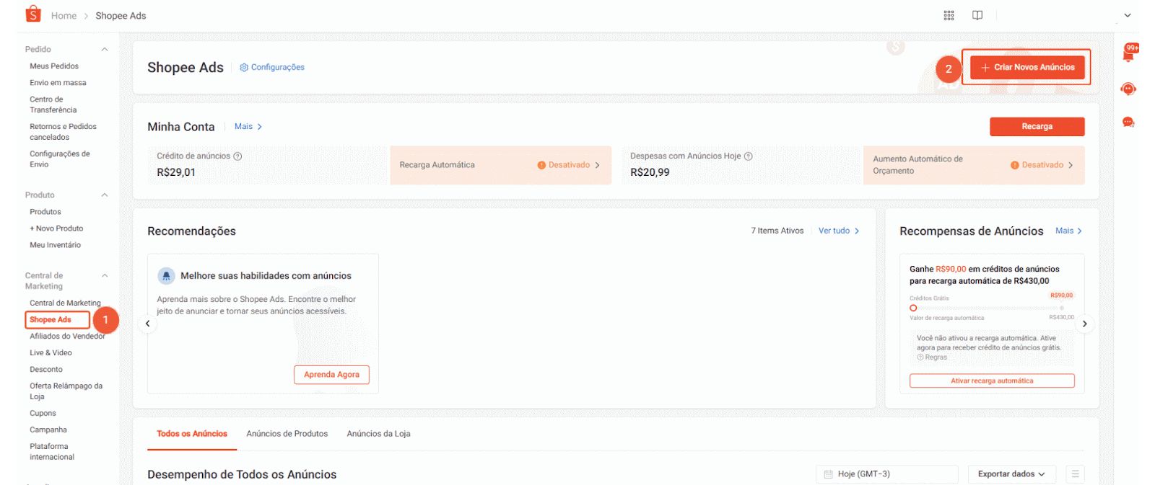1155x485 pixels.
Task: Click the R$29,01 credit value
Action: tap(176, 172)
